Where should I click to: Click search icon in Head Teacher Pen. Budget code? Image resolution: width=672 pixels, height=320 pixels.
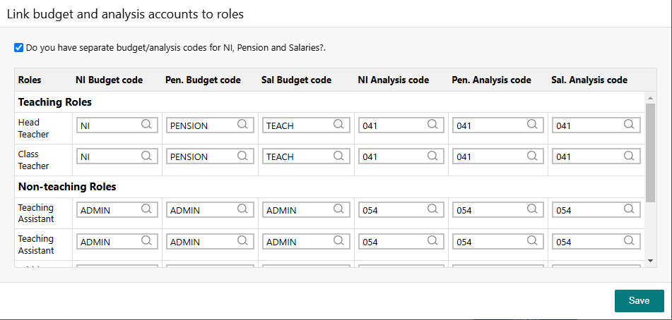(242, 124)
